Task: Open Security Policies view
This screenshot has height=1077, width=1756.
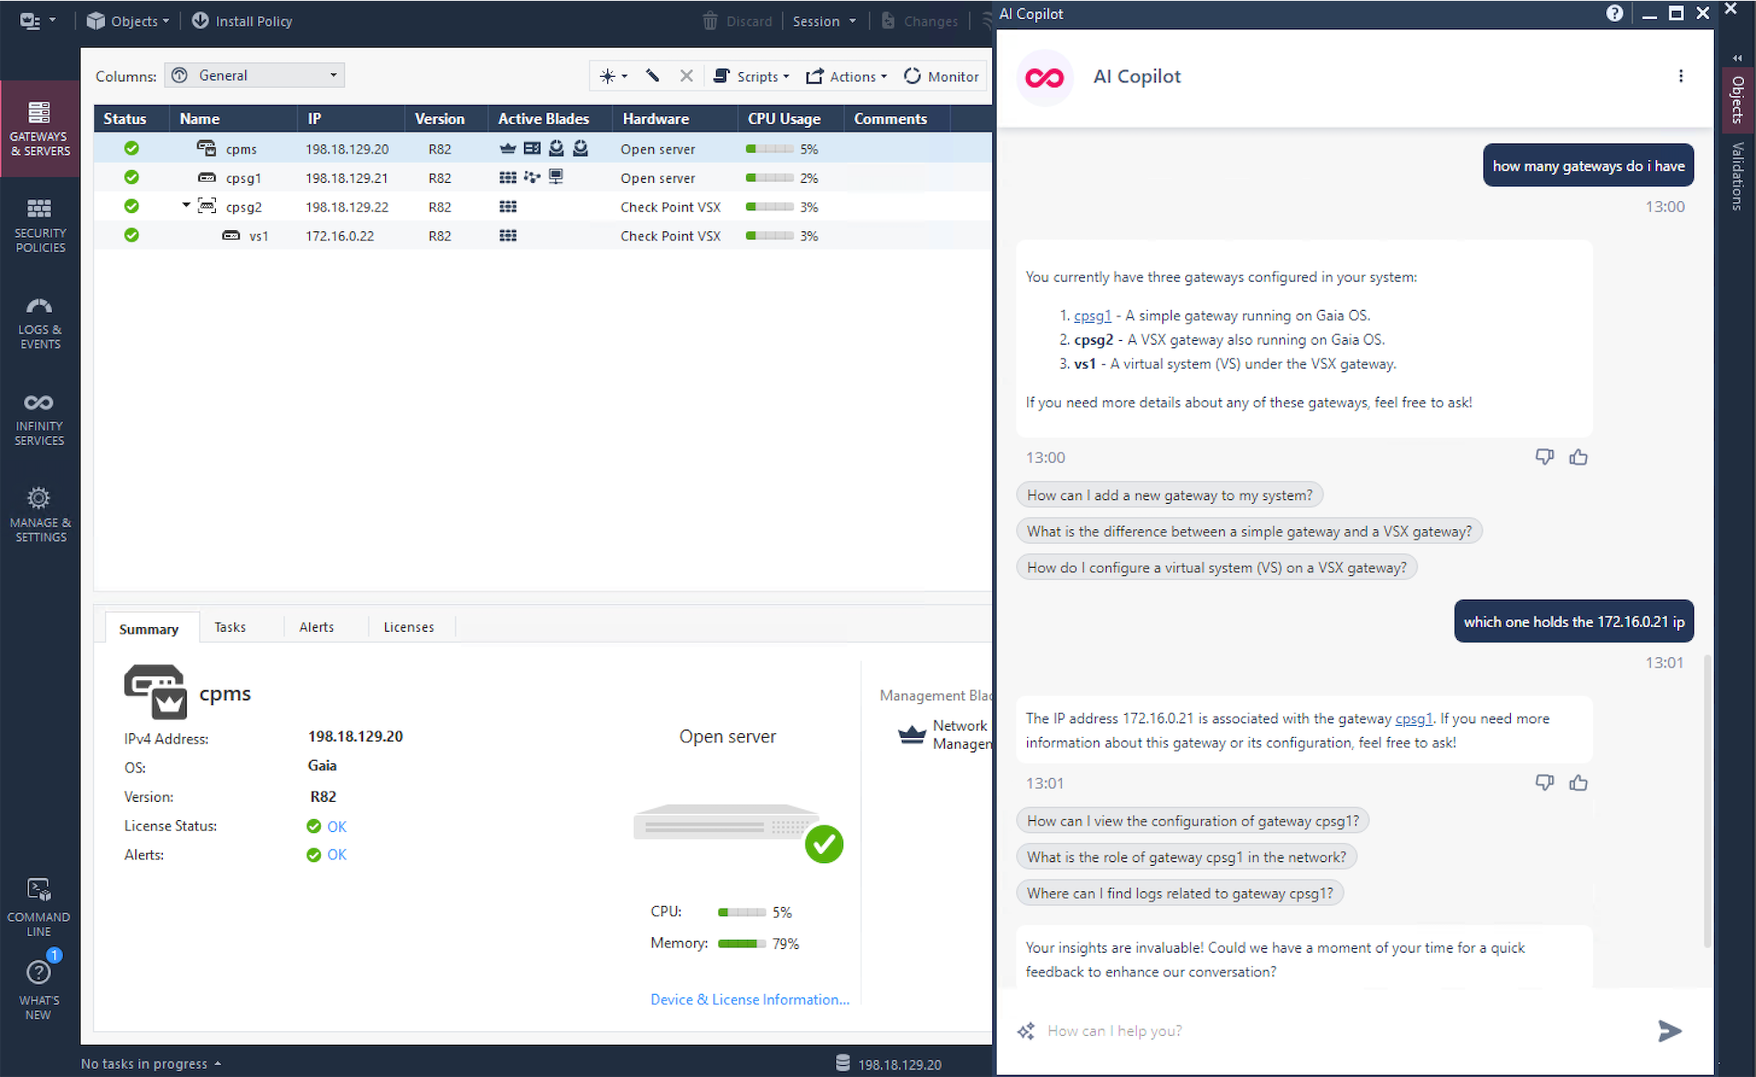Action: [x=39, y=225]
